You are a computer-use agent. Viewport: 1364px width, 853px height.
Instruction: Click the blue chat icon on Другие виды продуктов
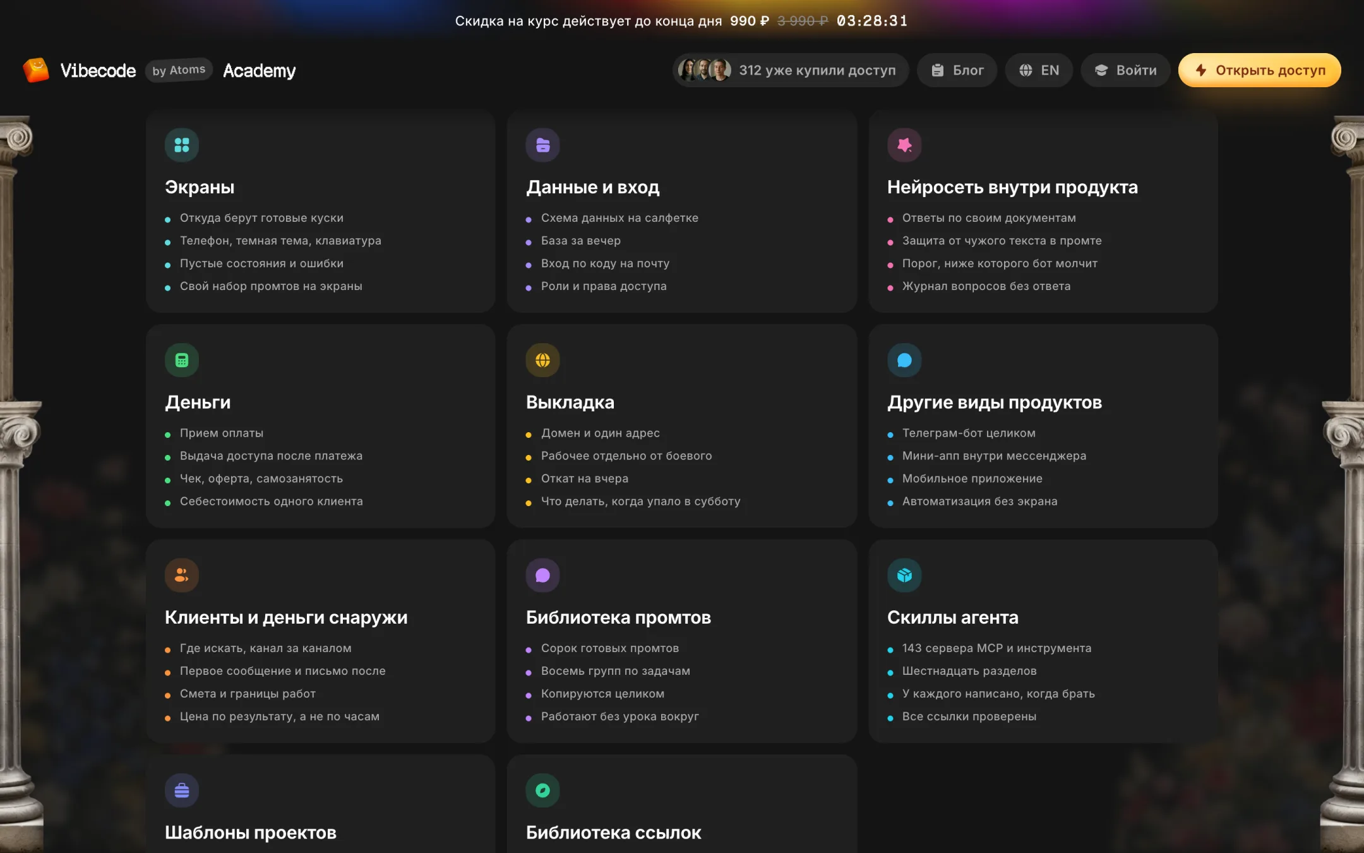[x=904, y=360]
